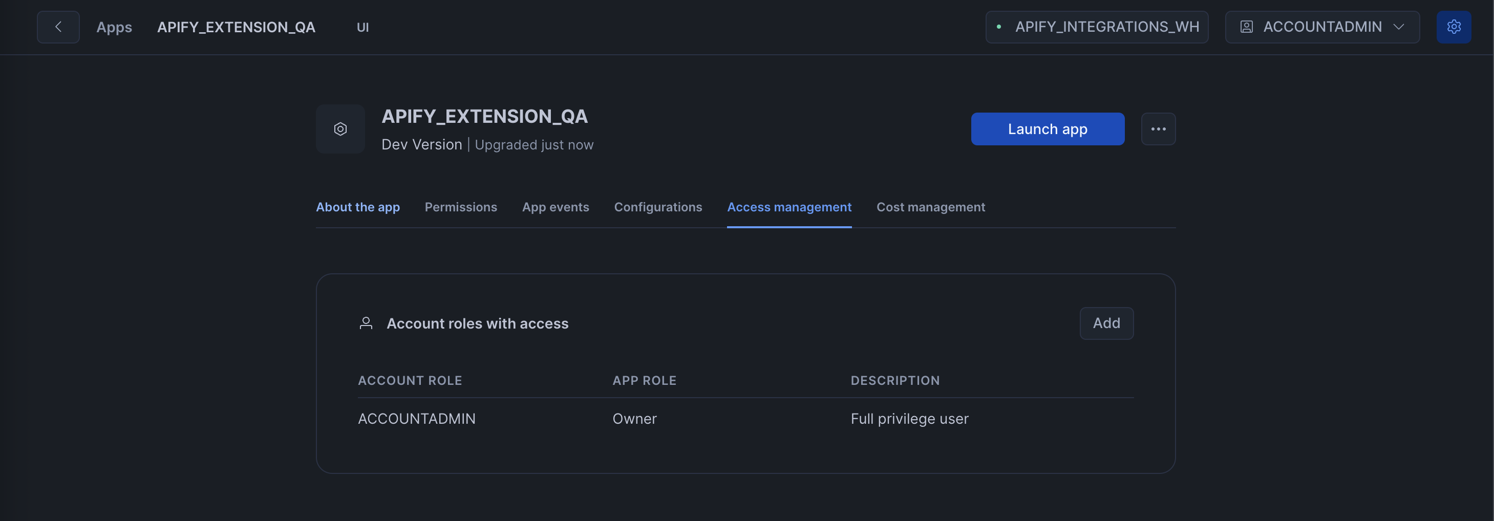Click the green status dot before APIFY_INTEGRATIONS_WH
The width and height of the screenshot is (1494, 521).
pos(1000,27)
